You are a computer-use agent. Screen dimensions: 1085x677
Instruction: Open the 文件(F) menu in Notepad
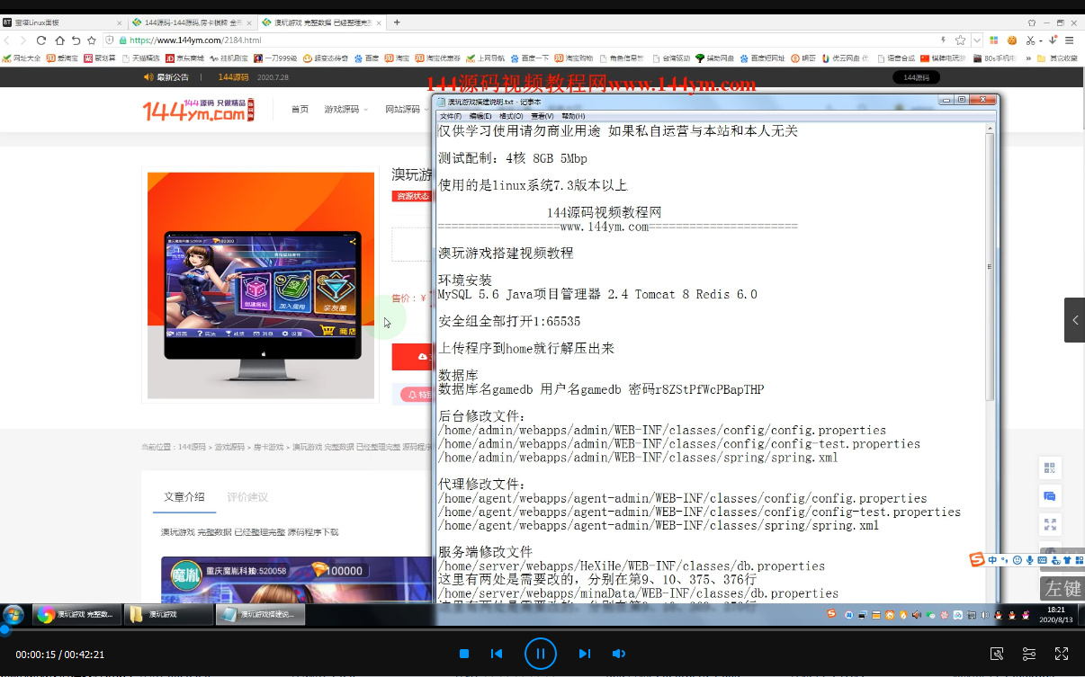[x=449, y=116]
